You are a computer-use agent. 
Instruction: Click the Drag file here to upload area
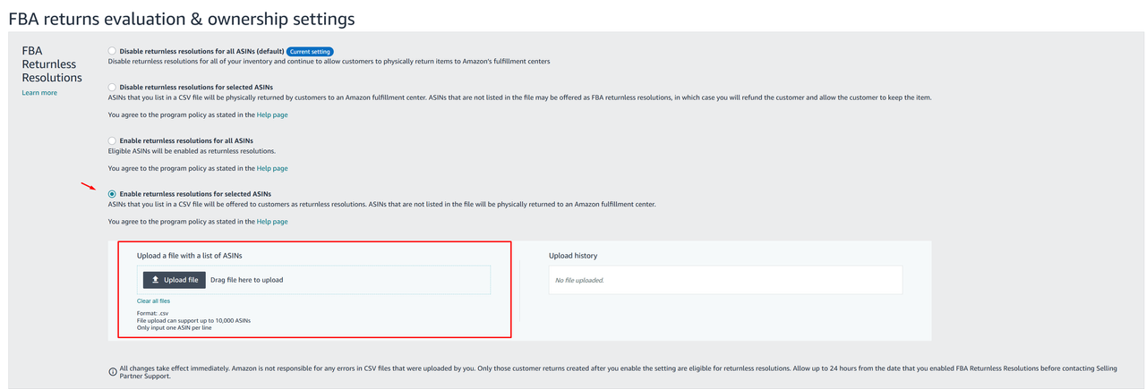coord(246,280)
